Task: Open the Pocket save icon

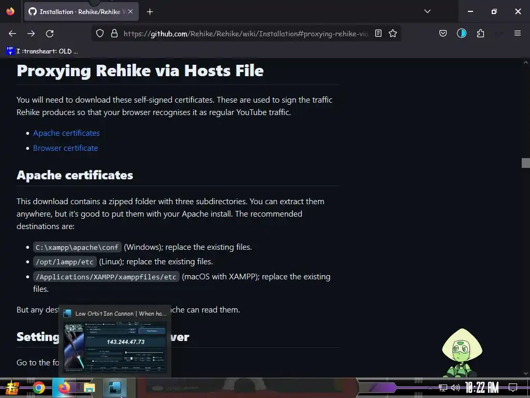Action: 443,34
